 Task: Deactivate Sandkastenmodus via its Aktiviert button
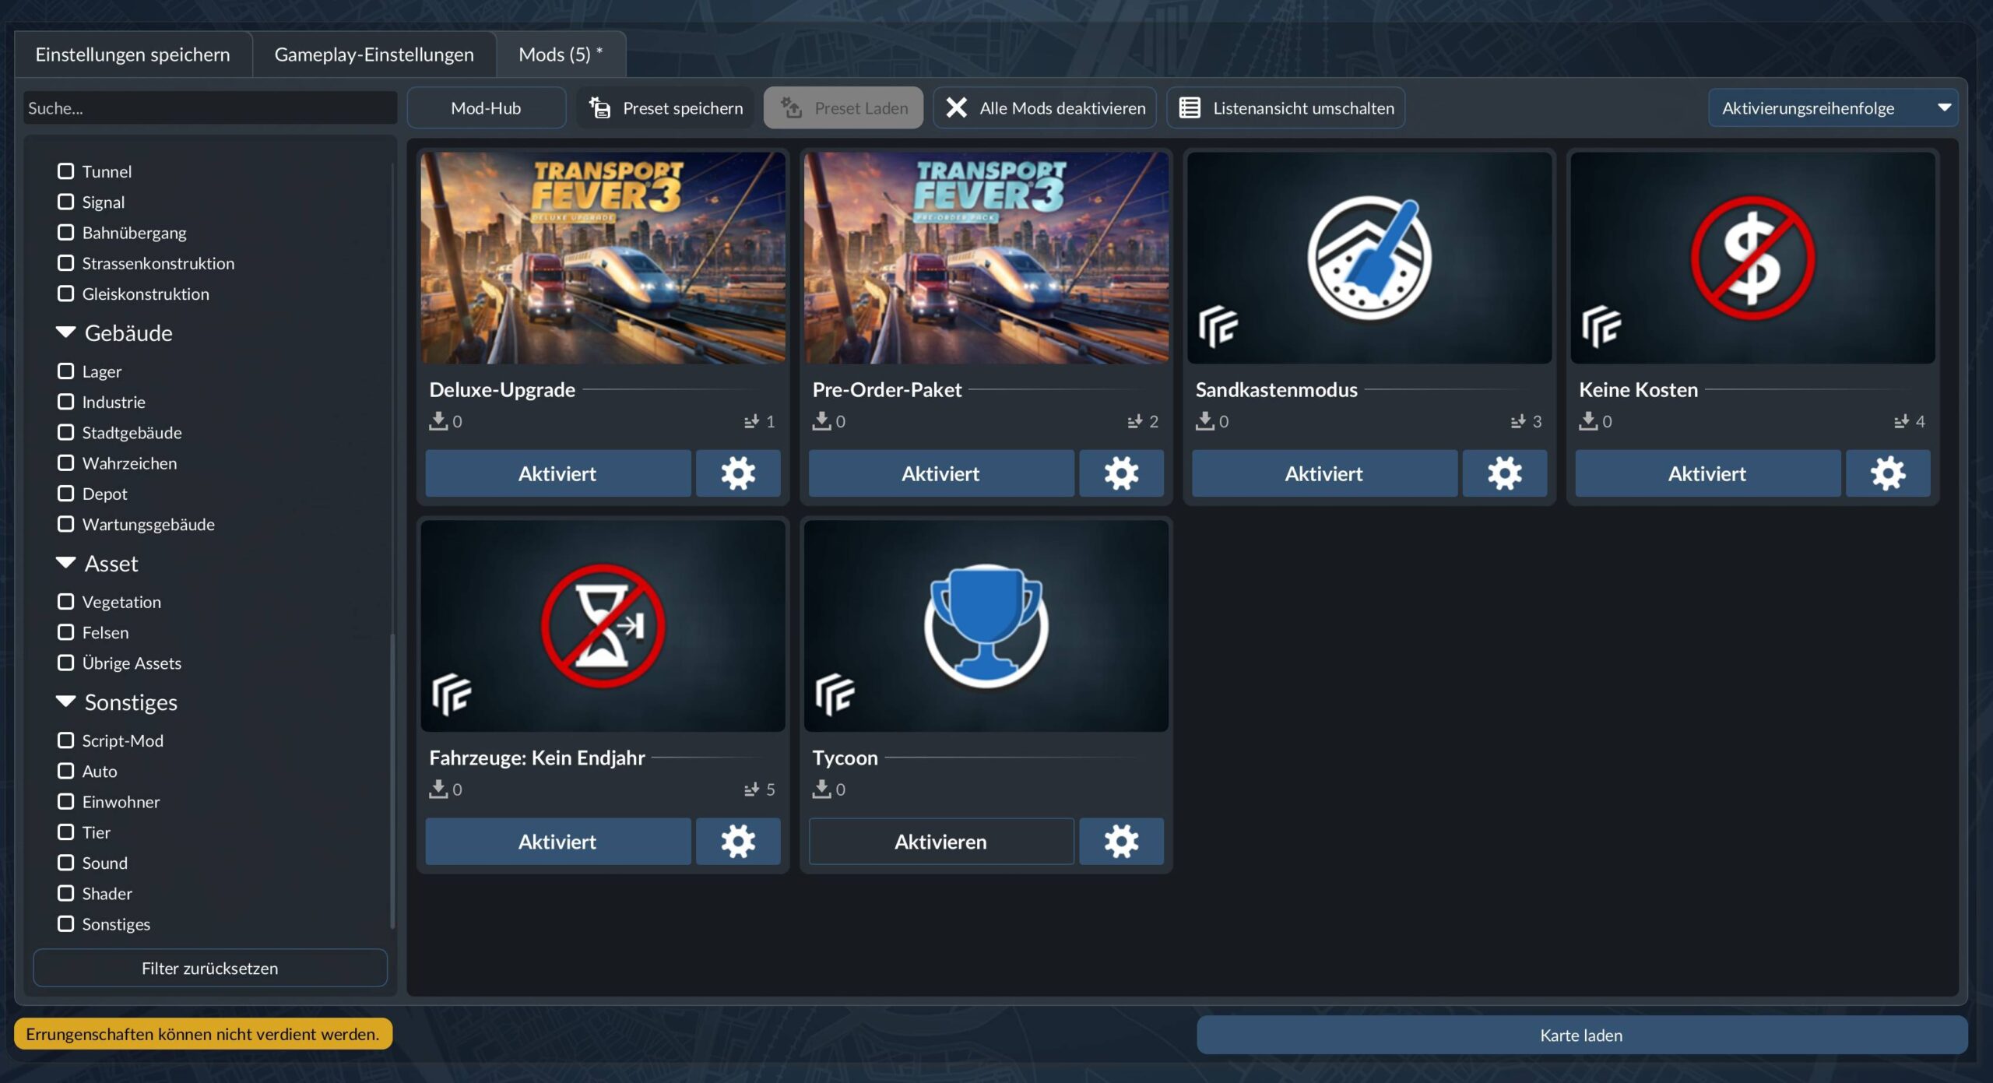point(1324,473)
